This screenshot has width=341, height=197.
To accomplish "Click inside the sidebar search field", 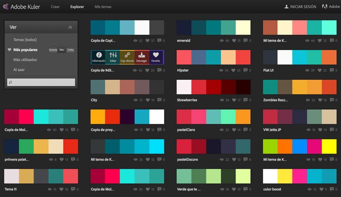I will [x=41, y=82].
